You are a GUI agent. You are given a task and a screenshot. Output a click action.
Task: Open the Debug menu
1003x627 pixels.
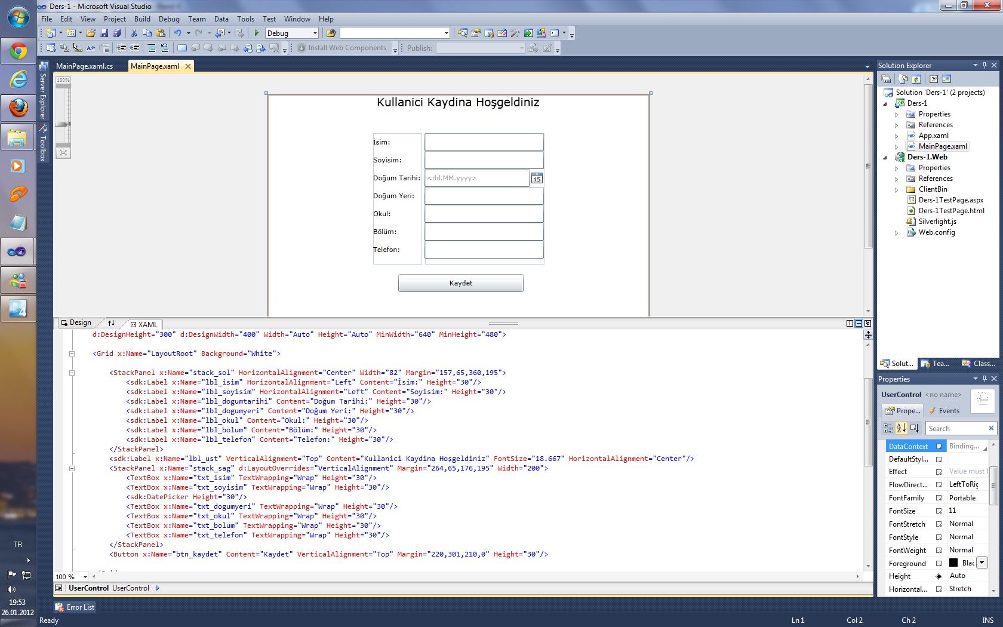[169, 19]
